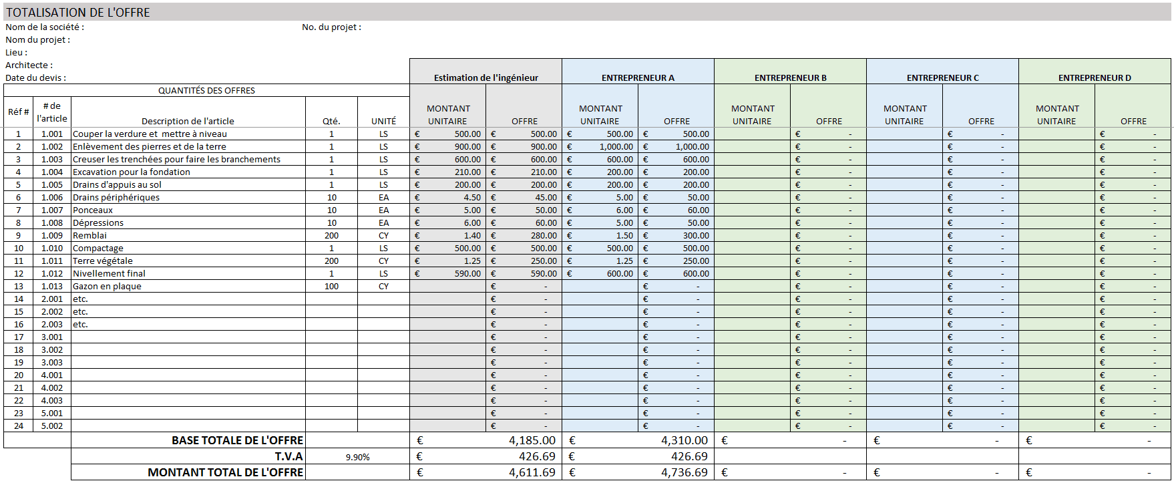Viewport: 1174px width, 483px height.
Task: Select the 'Gazon en plaque' cell
Action: 107,287
